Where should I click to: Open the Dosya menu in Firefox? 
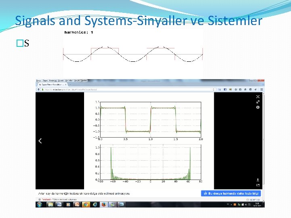(38, 81)
